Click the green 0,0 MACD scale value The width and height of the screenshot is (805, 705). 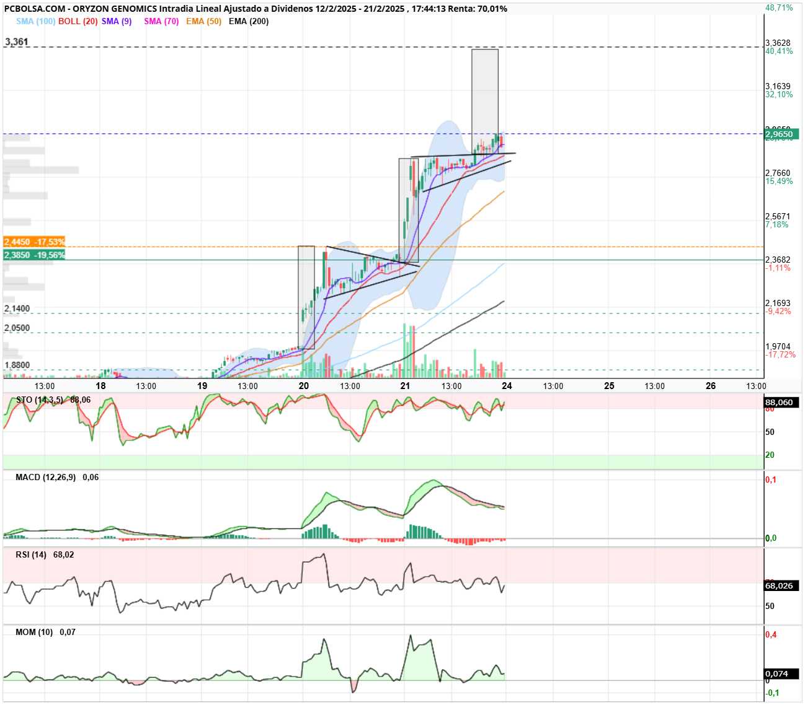(x=771, y=538)
